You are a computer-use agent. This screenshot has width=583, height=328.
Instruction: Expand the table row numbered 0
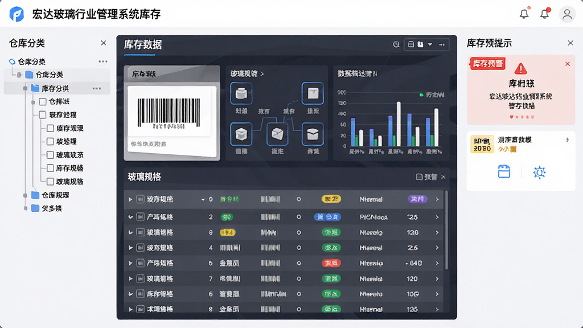click(x=130, y=199)
